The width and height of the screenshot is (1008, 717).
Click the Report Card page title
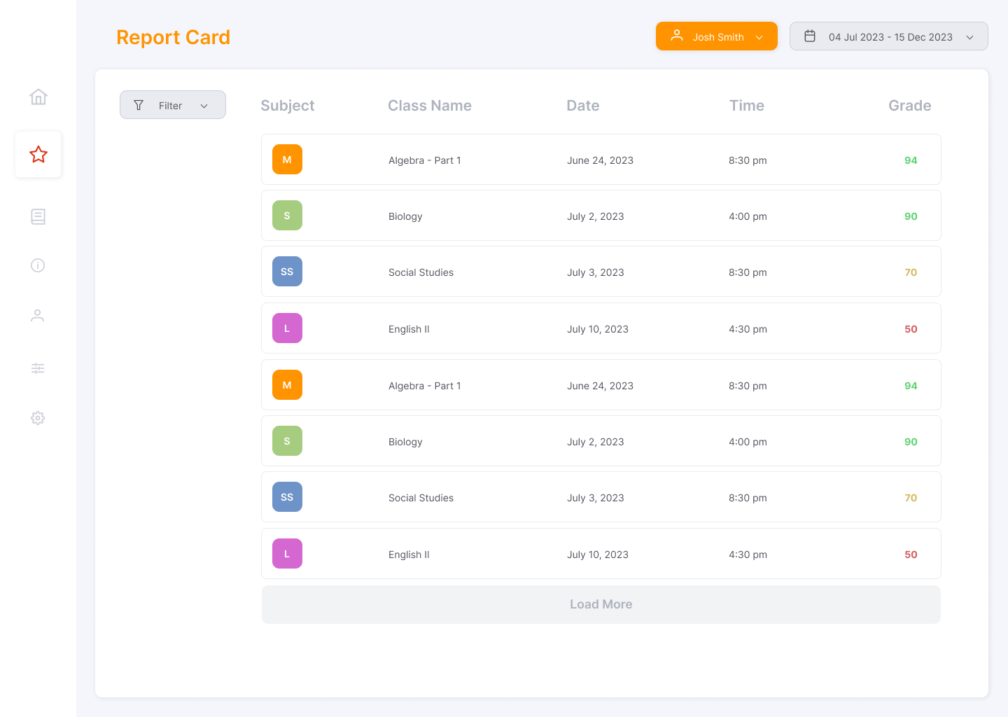[173, 37]
